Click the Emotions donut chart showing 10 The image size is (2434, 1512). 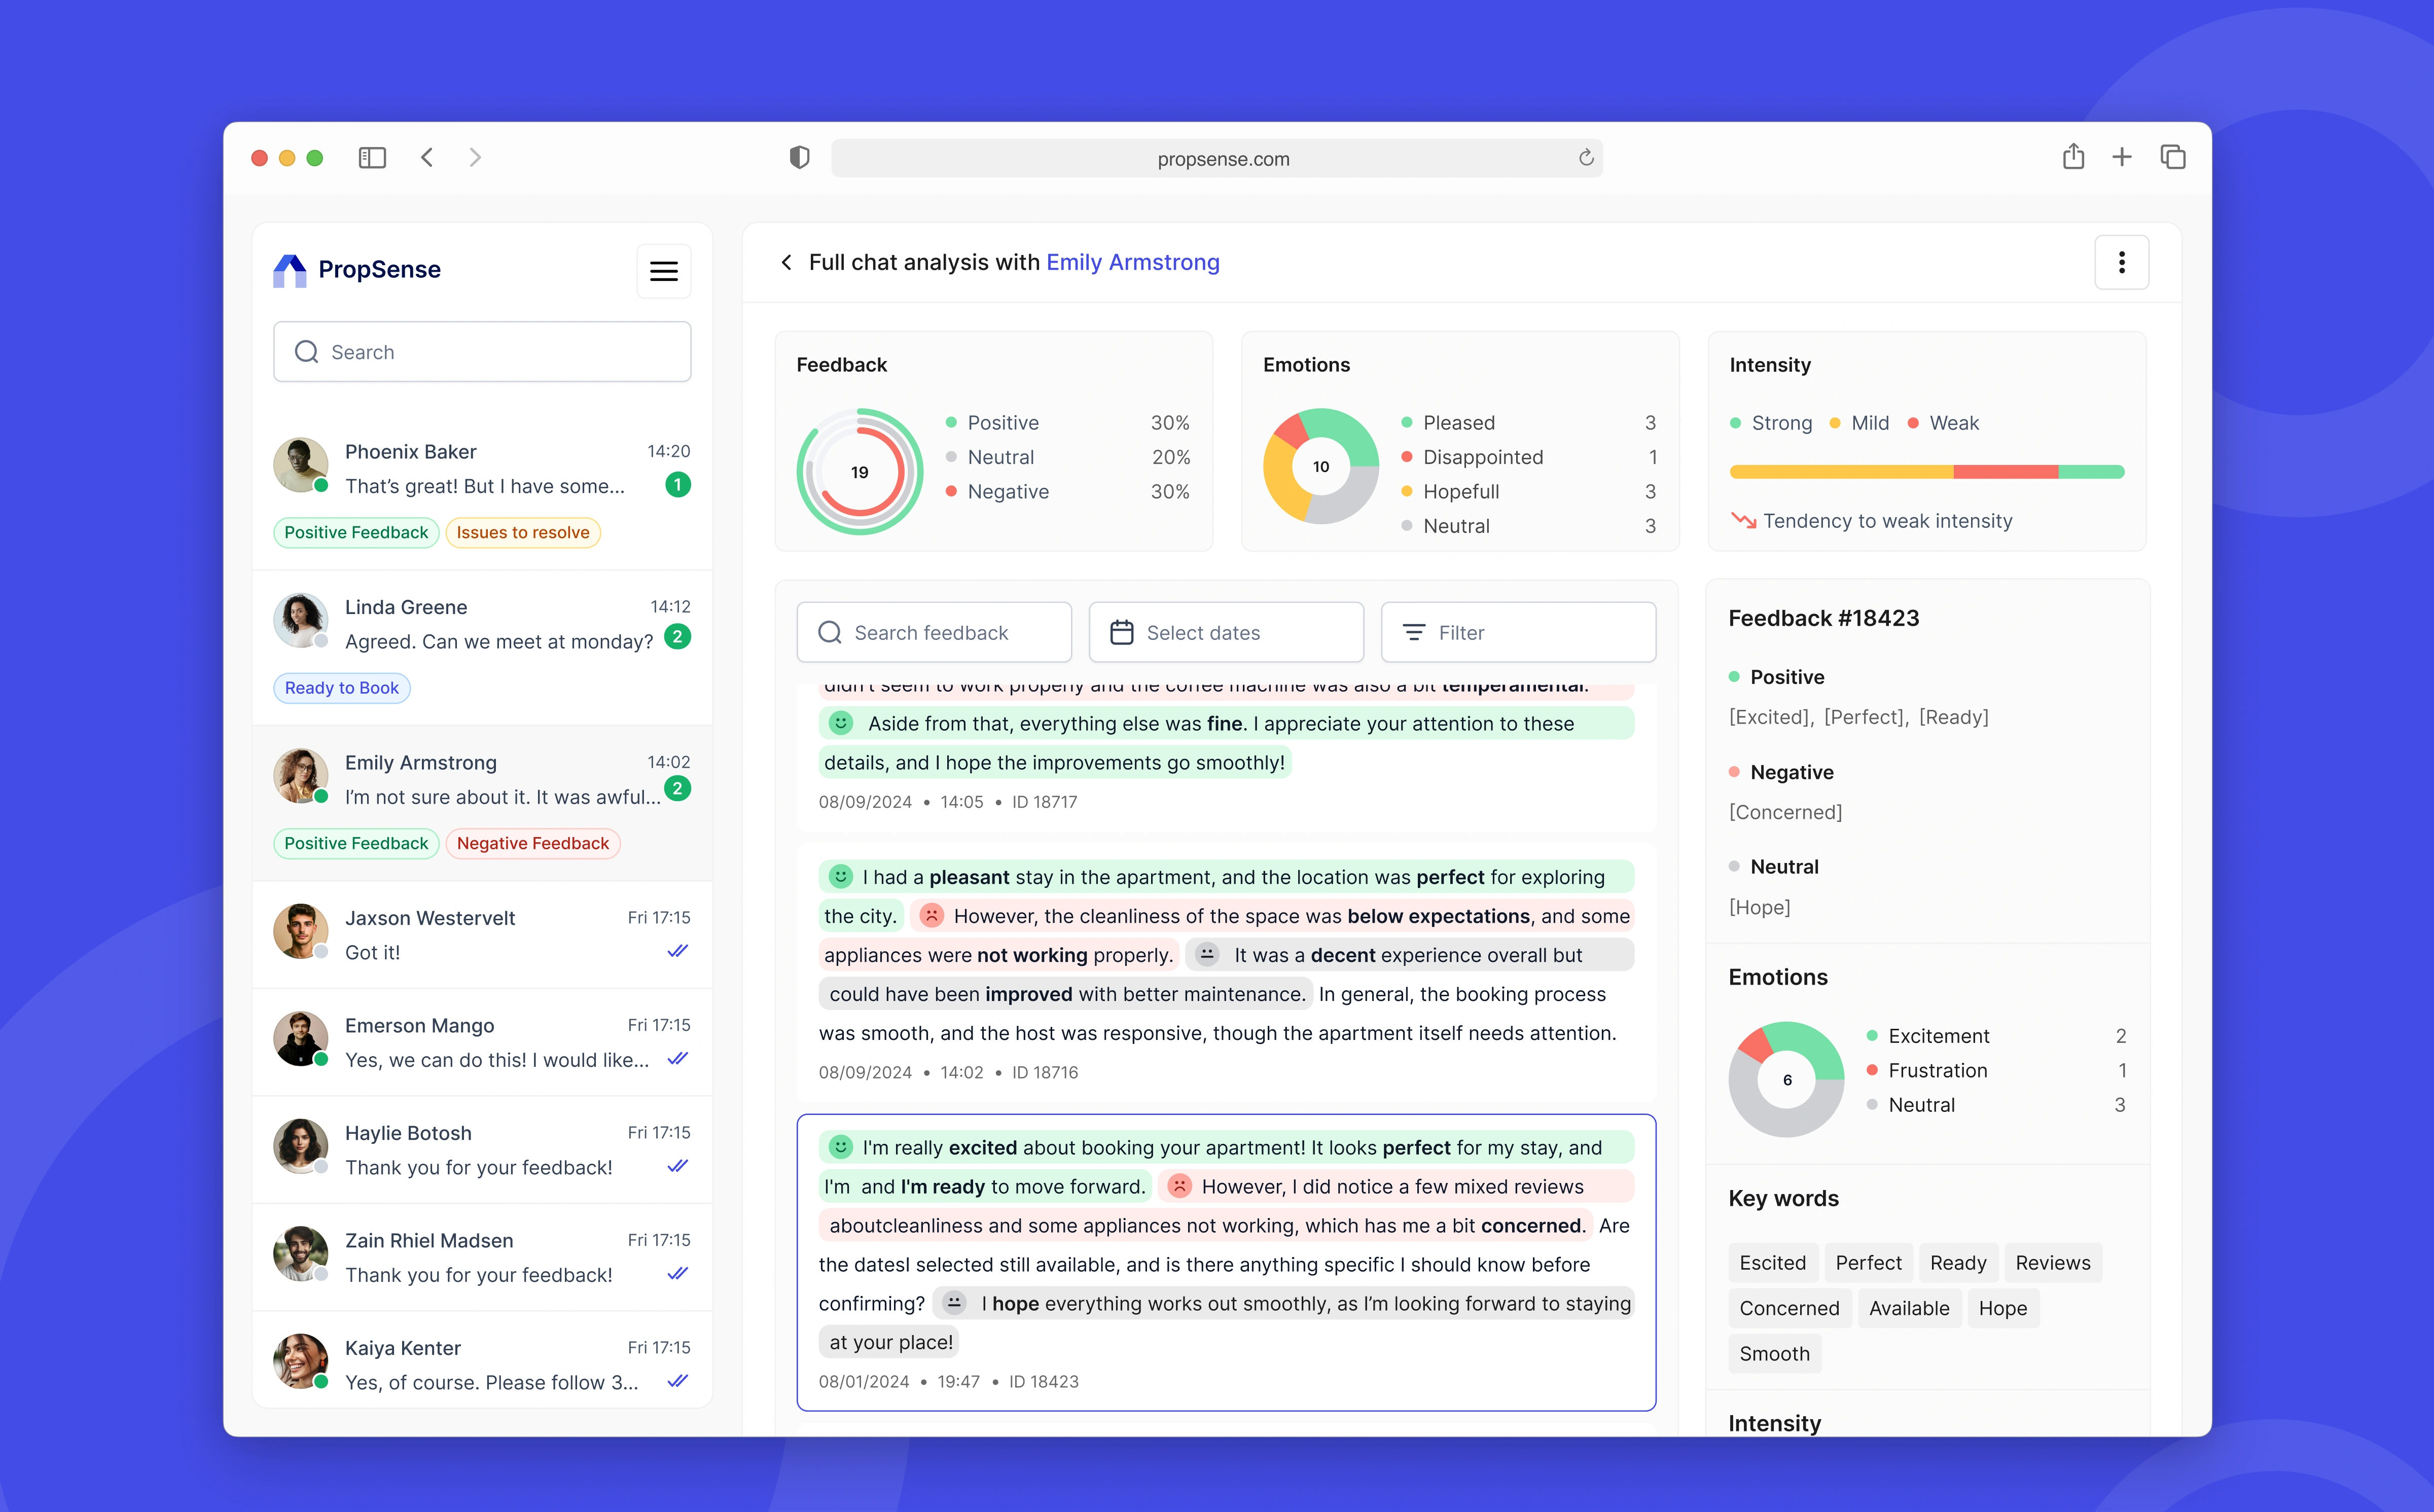[1321, 466]
